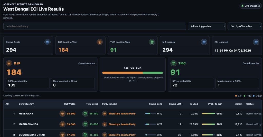Click the % Lead column header
Viewport: 263px width, 137px height.
pos(194,104)
